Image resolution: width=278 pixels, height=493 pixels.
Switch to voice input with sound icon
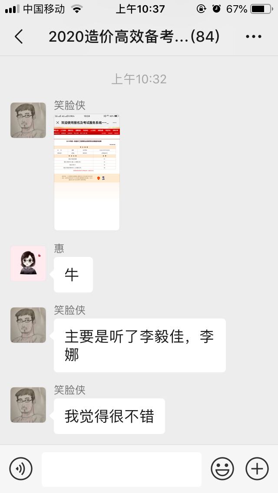[21, 469]
